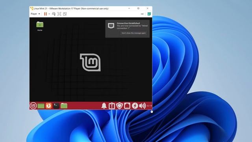Expand the power options arrow beside pause
The image size is (252, 142).
pos(49,14)
